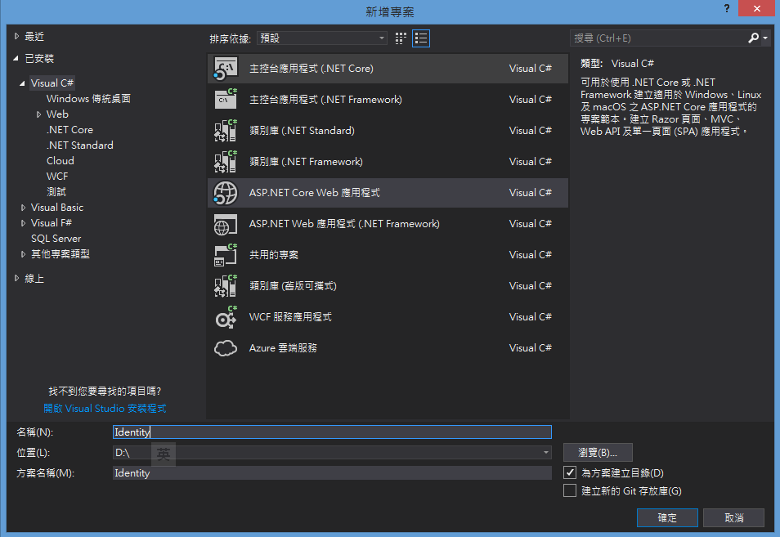The image size is (780, 537).
Task: Click the 類別庫 (.NET Framework) template icon
Action: pos(226,161)
